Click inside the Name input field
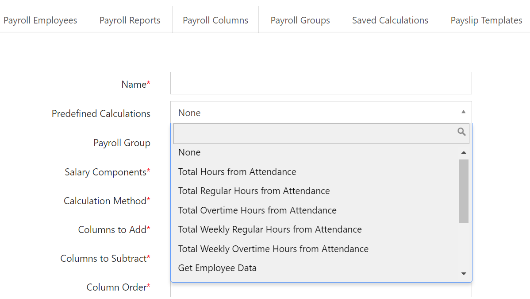The image size is (530, 299). (321, 83)
